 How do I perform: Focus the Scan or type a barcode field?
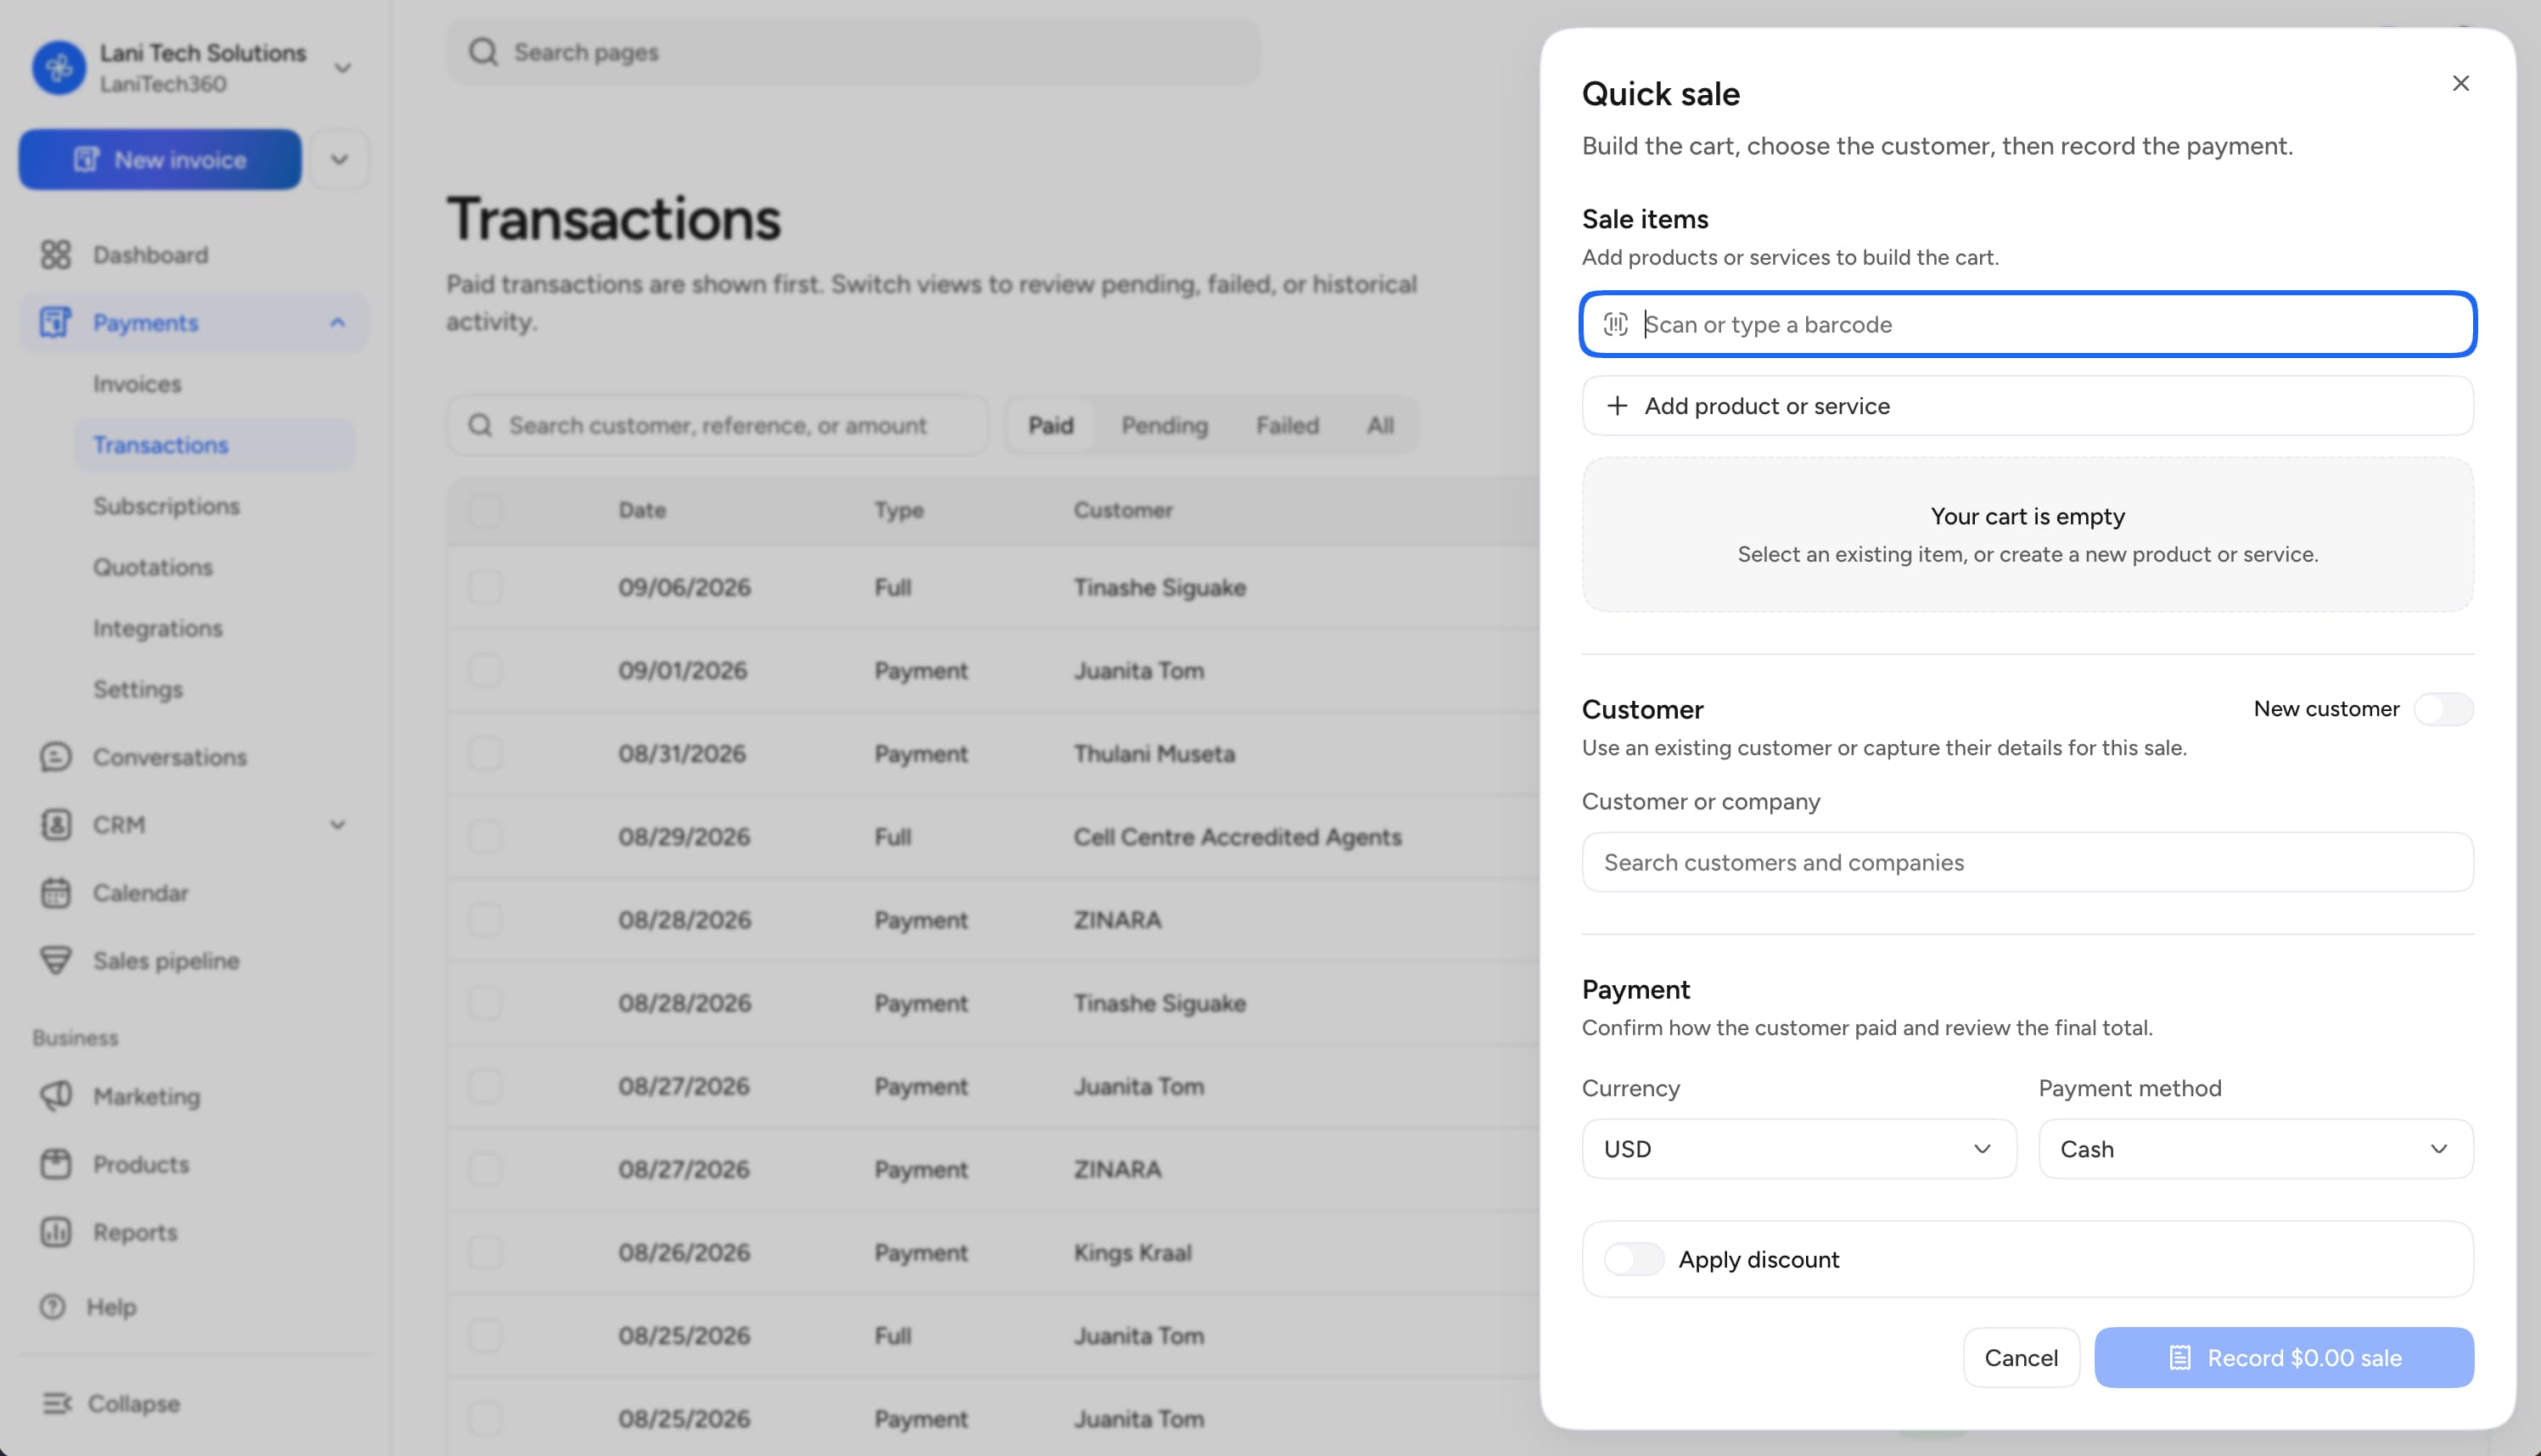(x=2027, y=324)
